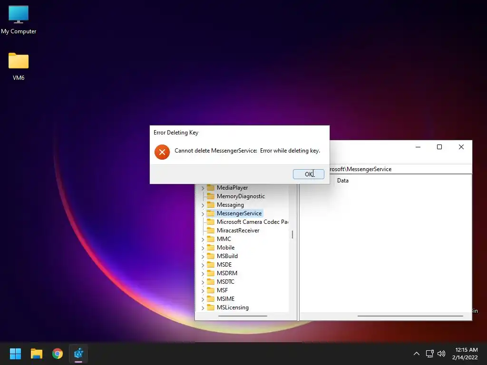
Task: Open the VM6 folder on the desktop
Action: point(19,67)
